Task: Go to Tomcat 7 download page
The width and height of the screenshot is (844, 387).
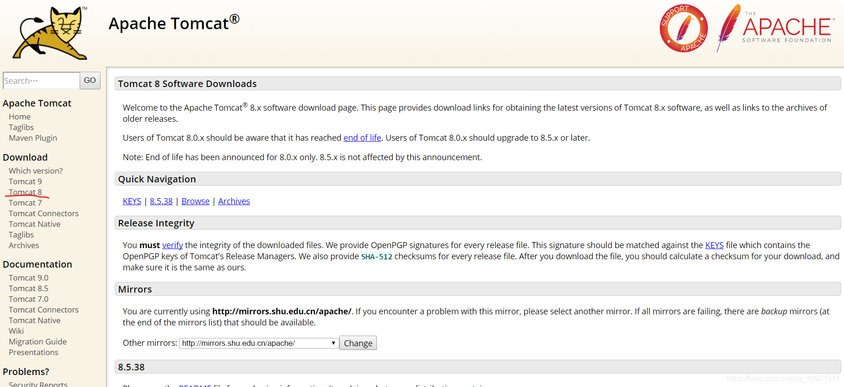Action: (25, 203)
